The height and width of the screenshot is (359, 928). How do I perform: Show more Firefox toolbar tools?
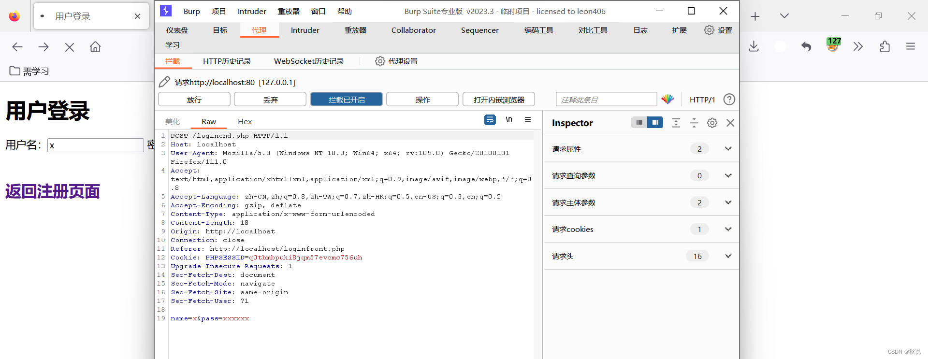(858, 46)
